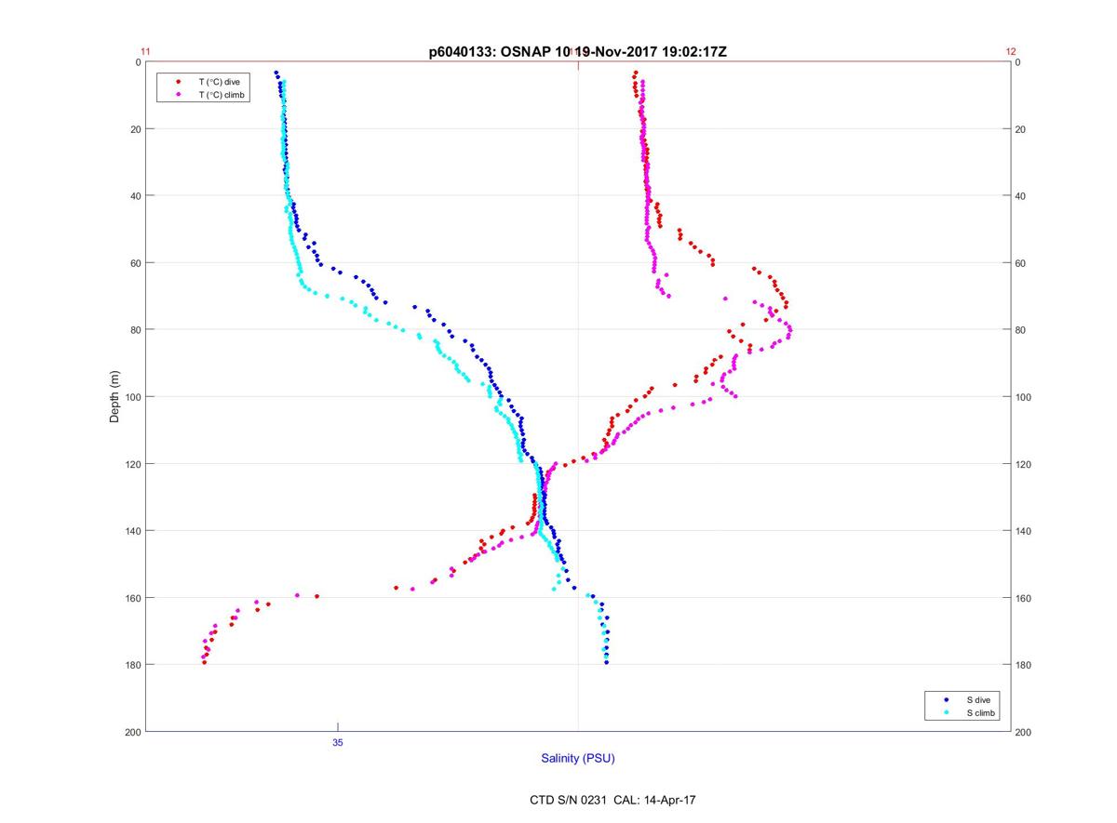The width and height of the screenshot is (1117, 823).
Task: Click the magenta marker in temperature legend
Action: [x=178, y=95]
